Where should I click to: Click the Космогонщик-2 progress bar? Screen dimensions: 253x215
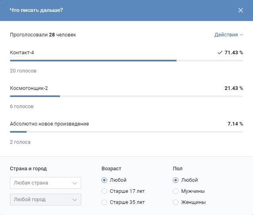tap(35, 96)
